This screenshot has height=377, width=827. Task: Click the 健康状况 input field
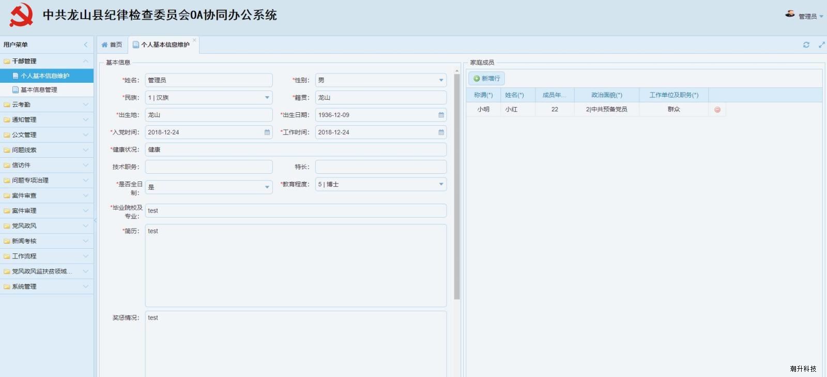pos(296,149)
